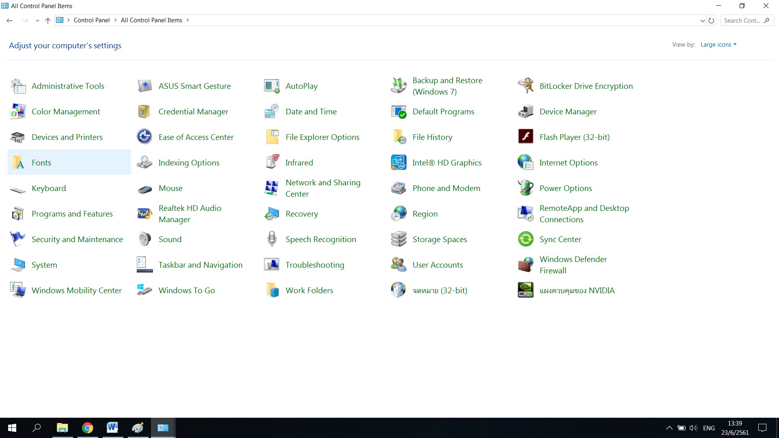779x438 pixels.
Task: Click the Windows Defender Firewall brick icon
Action: pyautogui.click(x=526, y=265)
